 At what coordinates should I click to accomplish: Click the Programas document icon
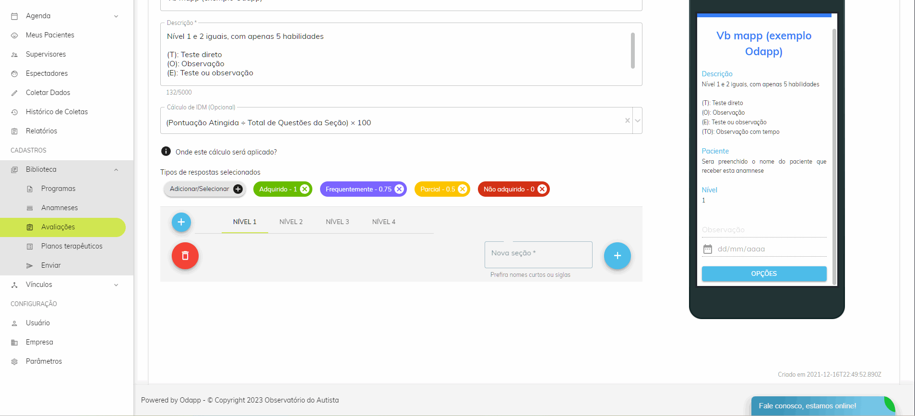[30, 189]
